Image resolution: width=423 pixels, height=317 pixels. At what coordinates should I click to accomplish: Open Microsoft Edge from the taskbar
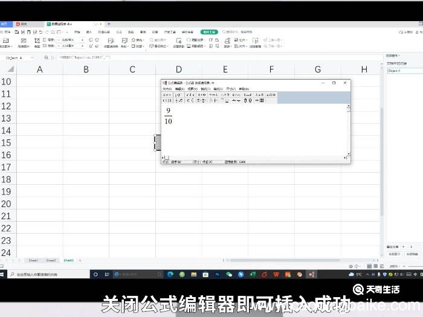[170, 274]
